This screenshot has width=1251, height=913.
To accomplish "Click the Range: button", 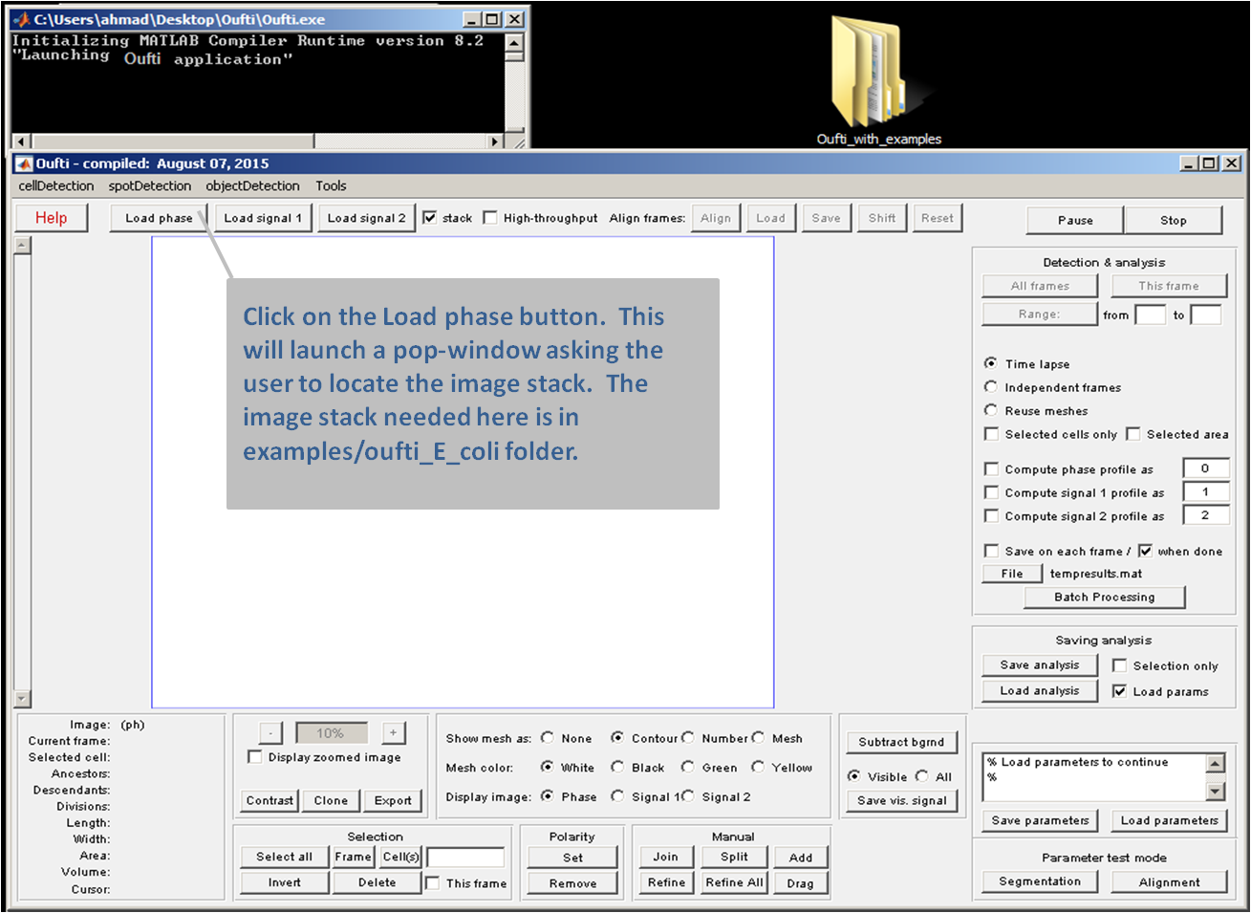I will [1040, 315].
